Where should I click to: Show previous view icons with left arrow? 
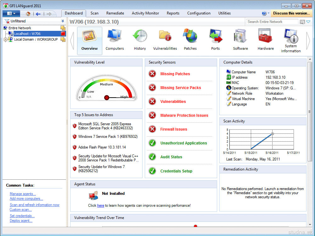coord(72,41)
